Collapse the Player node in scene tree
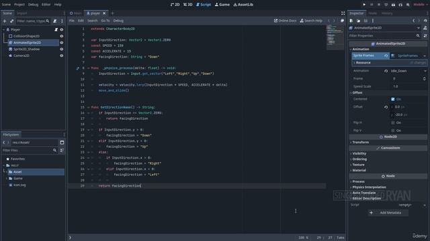Screen dimensions: 430x241 pyautogui.click(x=3, y=29)
